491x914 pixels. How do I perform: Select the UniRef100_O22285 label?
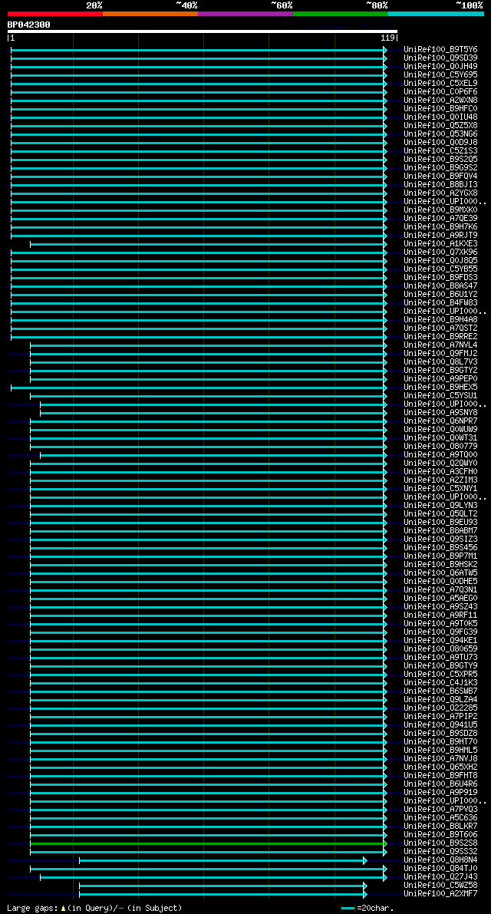(440, 708)
